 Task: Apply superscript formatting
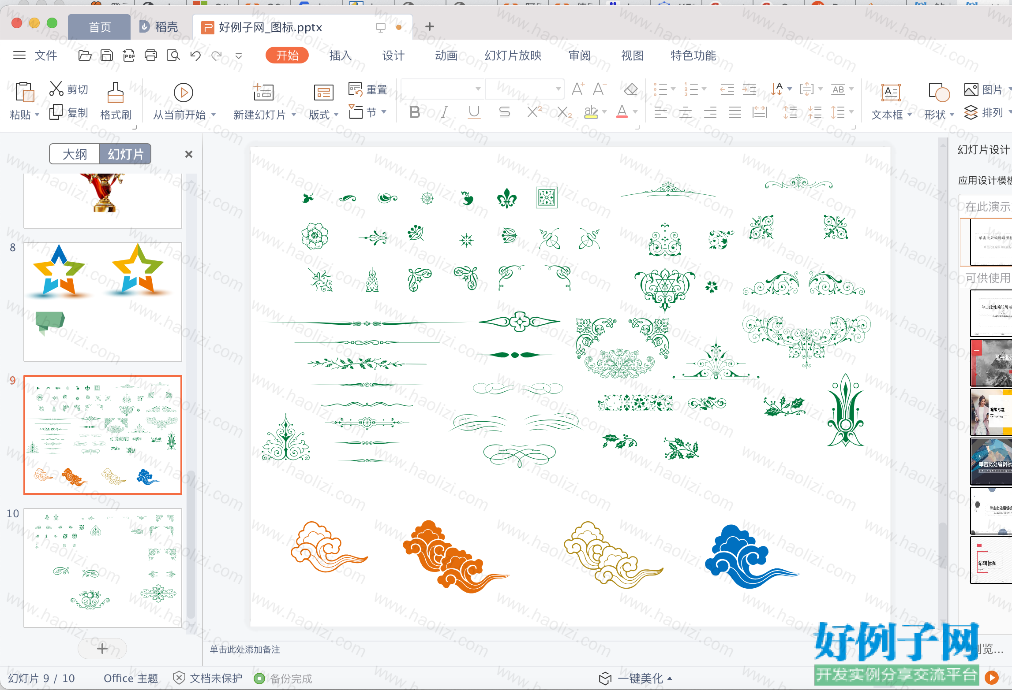(534, 112)
